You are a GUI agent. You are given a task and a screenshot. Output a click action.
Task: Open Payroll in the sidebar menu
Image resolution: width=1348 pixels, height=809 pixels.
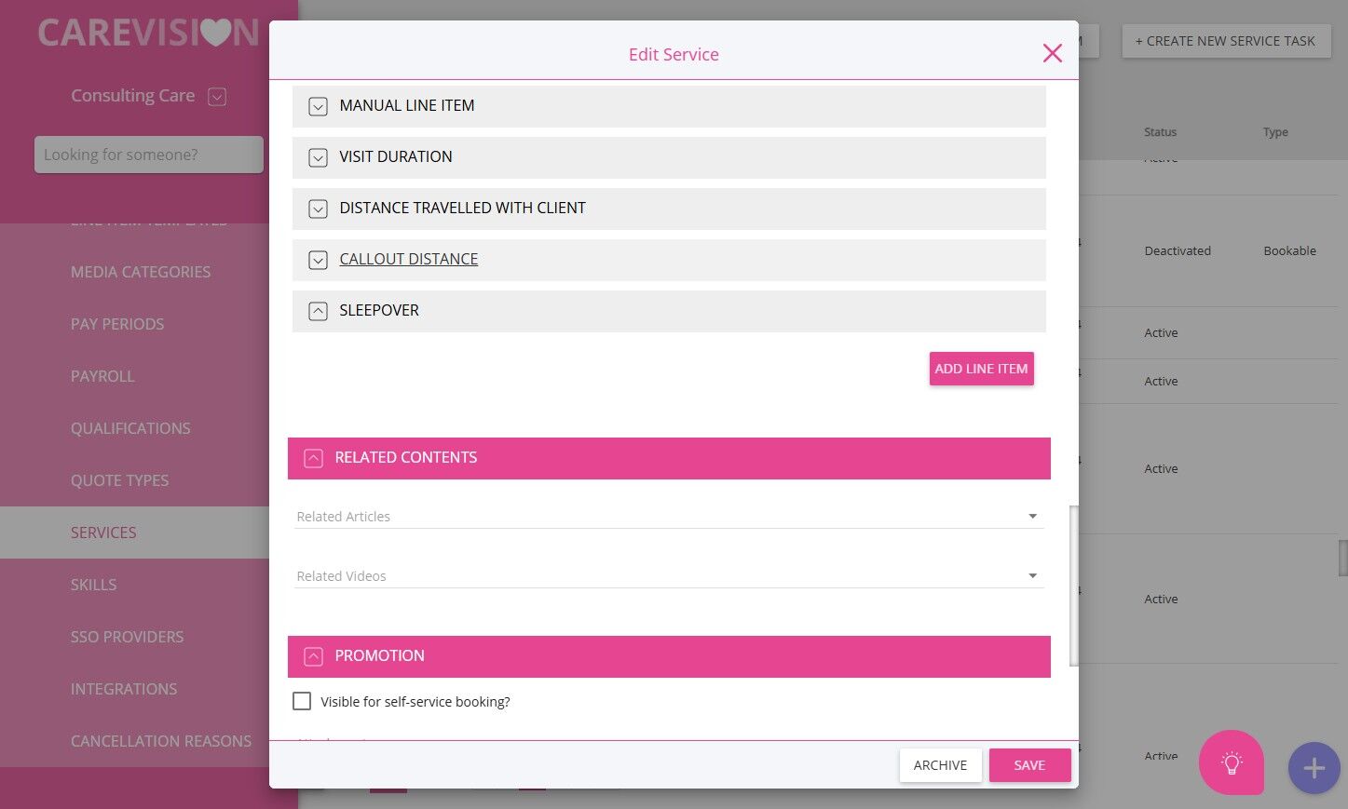tap(102, 376)
